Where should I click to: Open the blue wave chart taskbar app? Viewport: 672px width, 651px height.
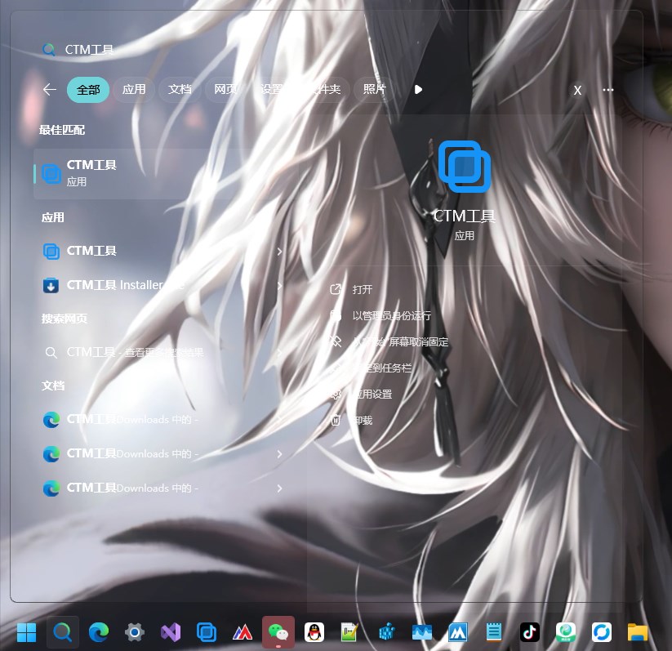click(x=422, y=632)
